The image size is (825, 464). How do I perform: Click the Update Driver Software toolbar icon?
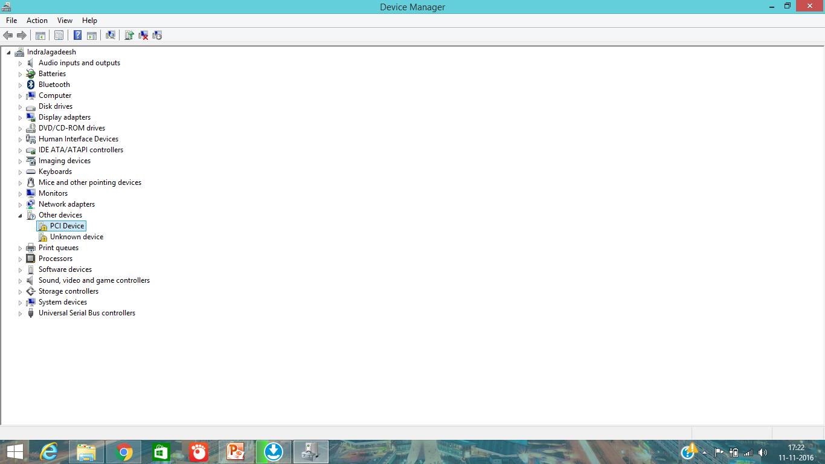[129, 35]
